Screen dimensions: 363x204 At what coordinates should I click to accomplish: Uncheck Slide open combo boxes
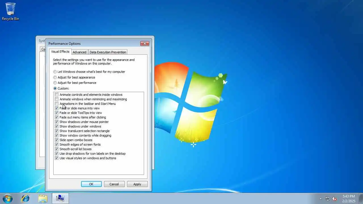click(x=56, y=140)
